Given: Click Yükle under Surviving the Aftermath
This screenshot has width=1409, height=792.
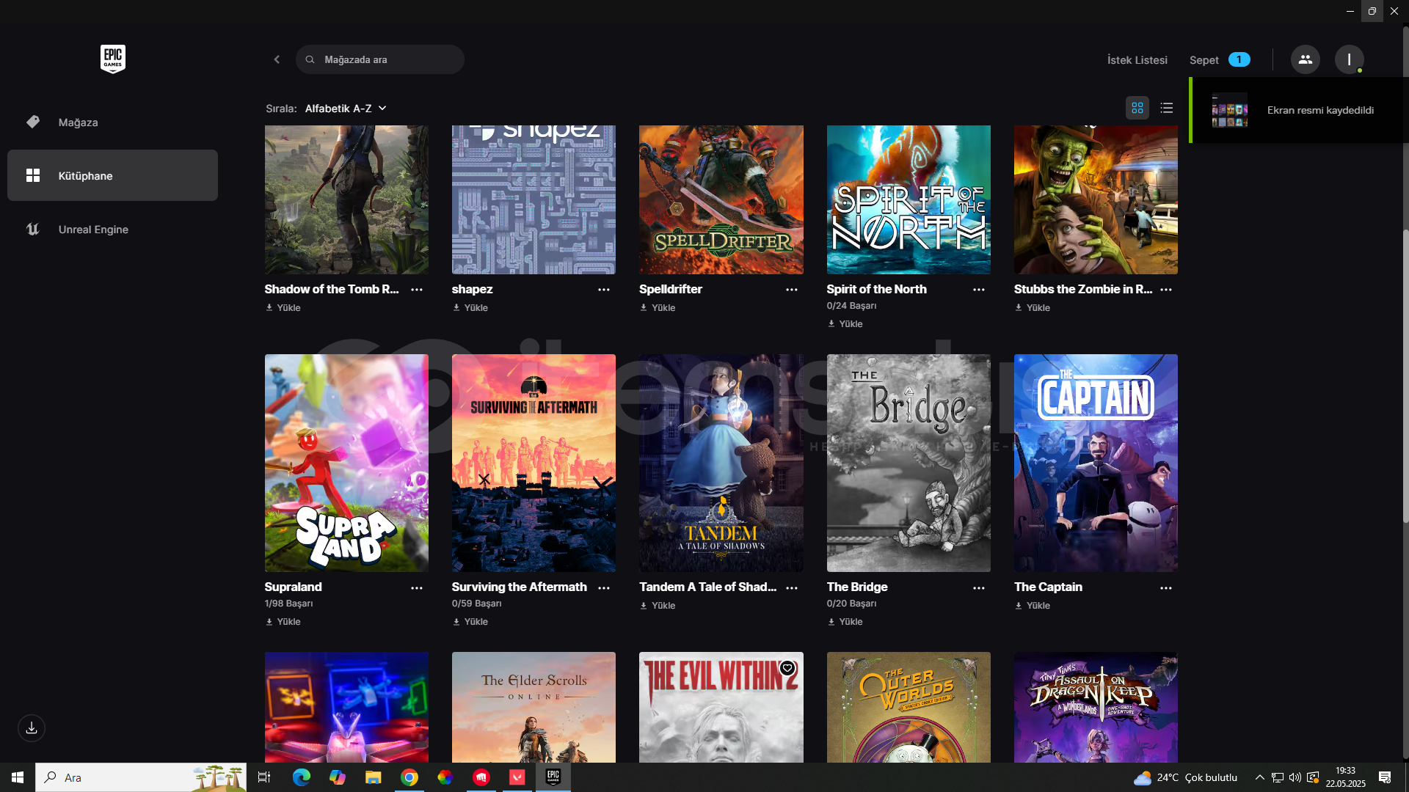Looking at the screenshot, I should tap(470, 622).
